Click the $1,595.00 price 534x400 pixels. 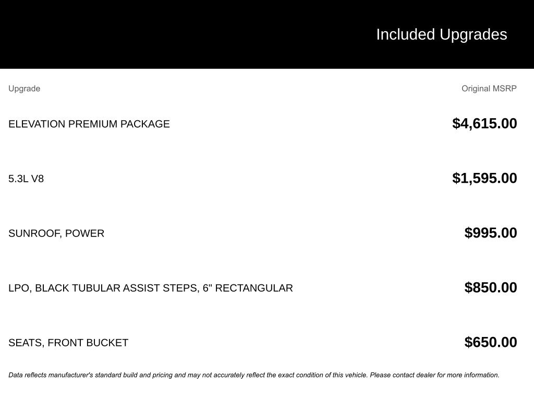484,178
